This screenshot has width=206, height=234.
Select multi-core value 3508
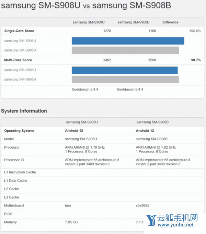pyautogui.click(x=152, y=60)
